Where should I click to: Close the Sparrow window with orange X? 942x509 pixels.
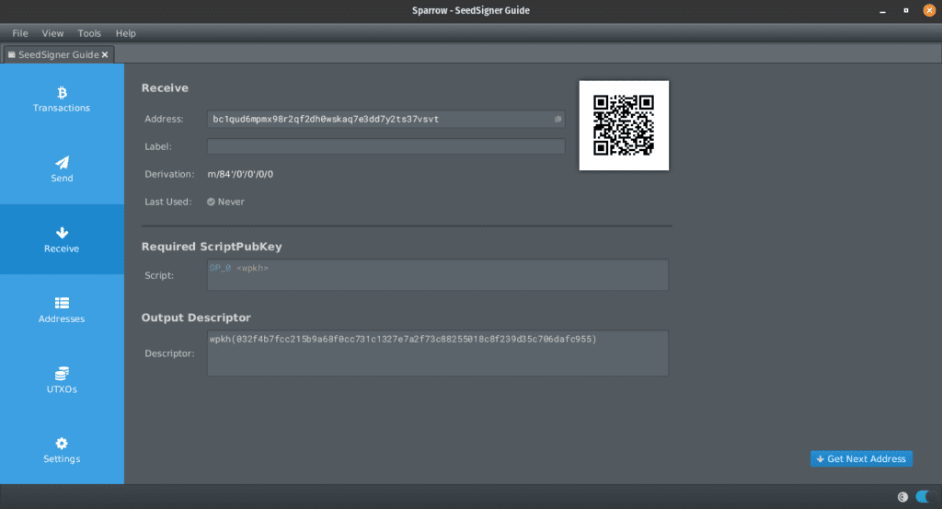[929, 10]
